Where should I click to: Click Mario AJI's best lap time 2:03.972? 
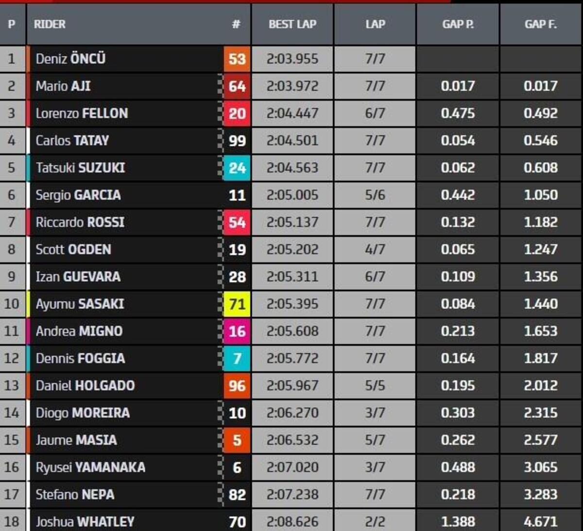[292, 87]
